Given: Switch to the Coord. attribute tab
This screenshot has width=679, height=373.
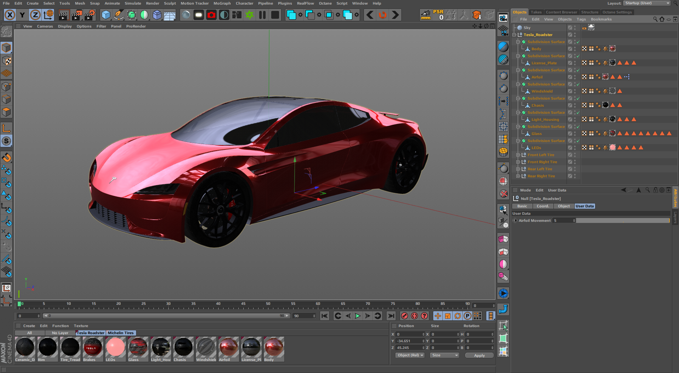Looking at the screenshot, I should (542, 206).
